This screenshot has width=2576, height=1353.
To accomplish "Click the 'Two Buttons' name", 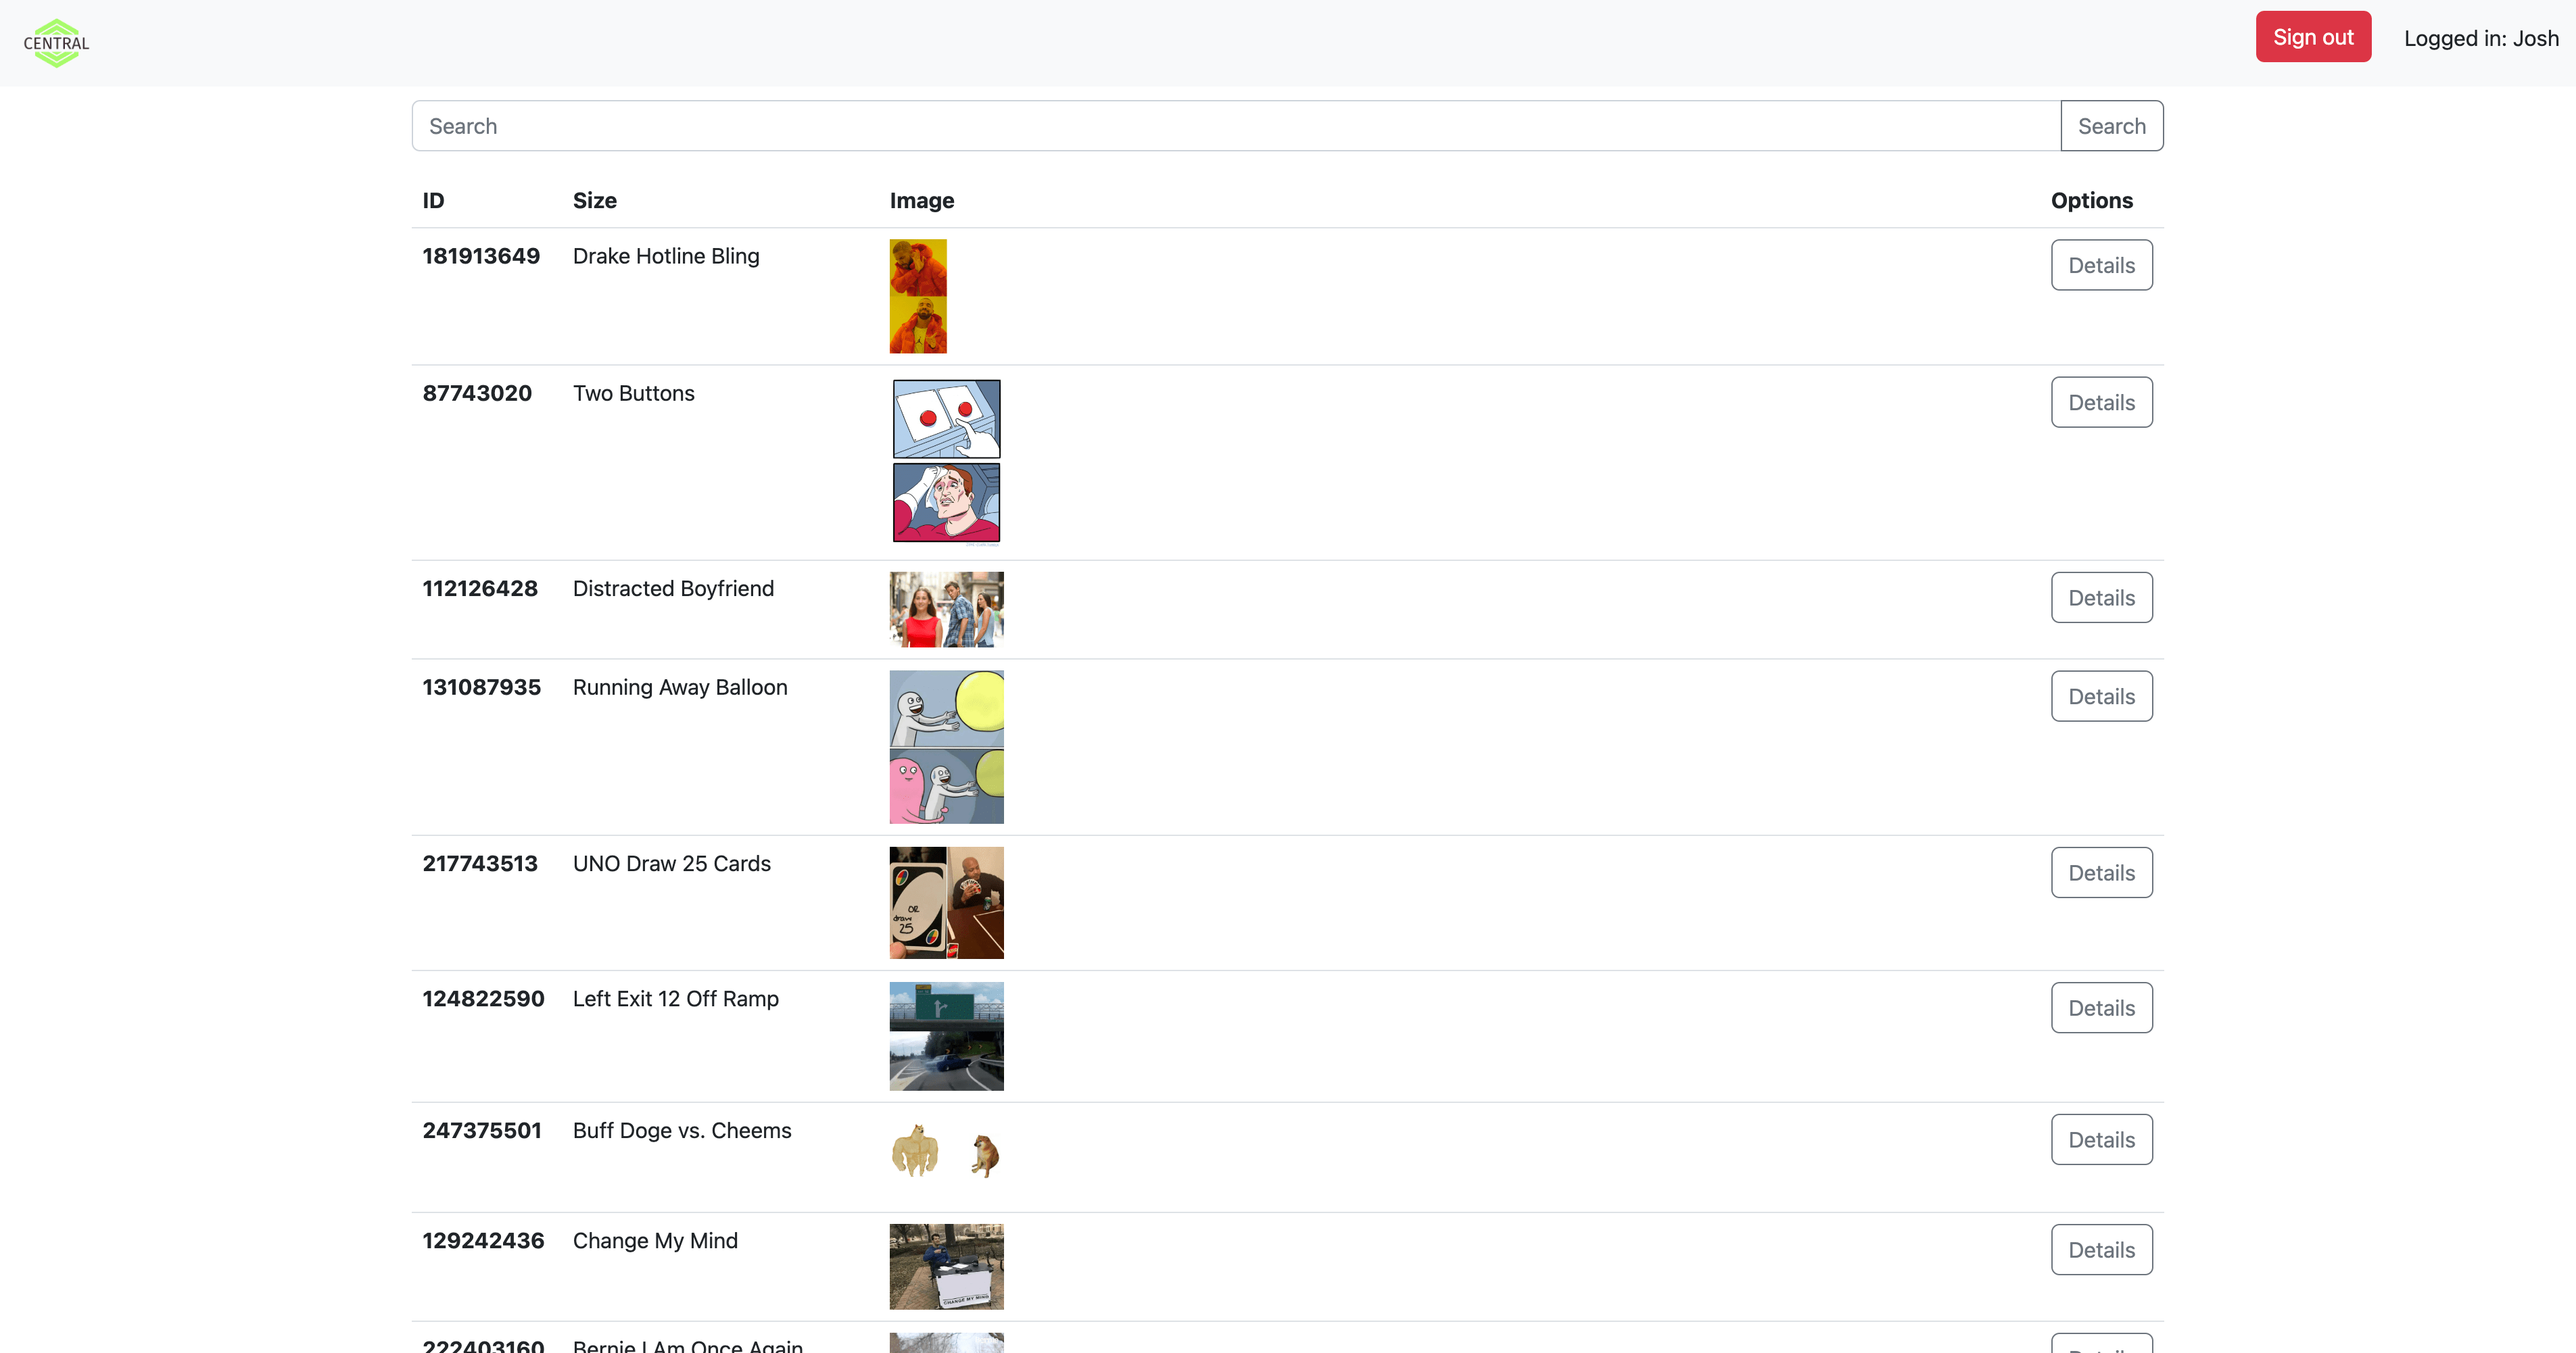I will pyautogui.click(x=633, y=393).
